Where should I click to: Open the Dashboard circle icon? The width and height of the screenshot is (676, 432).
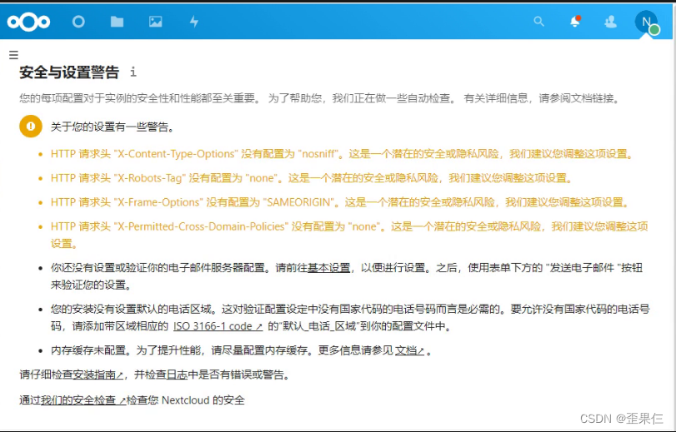[78, 22]
